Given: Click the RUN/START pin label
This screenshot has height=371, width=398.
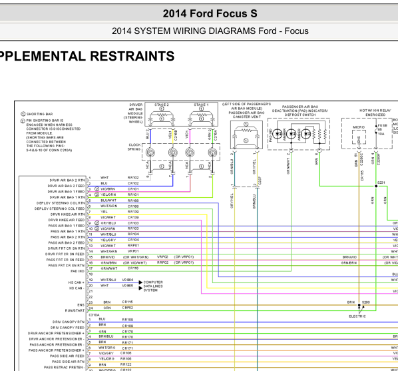Looking at the screenshot, I should tap(75, 310).
